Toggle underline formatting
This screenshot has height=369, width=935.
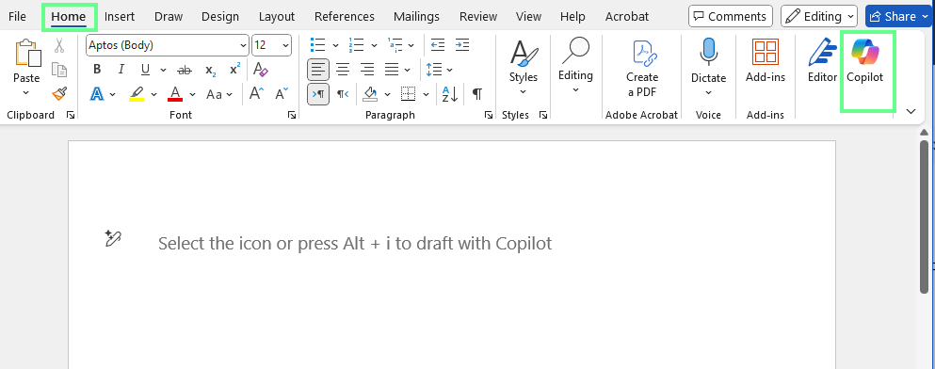(x=145, y=70)
